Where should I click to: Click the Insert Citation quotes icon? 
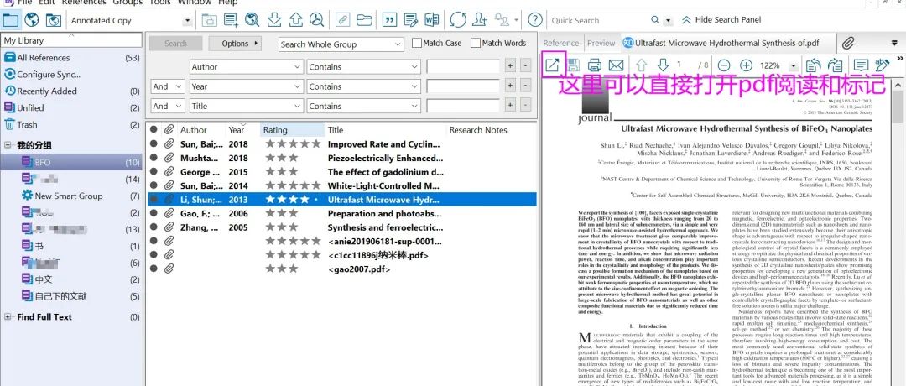coord(390,20)
